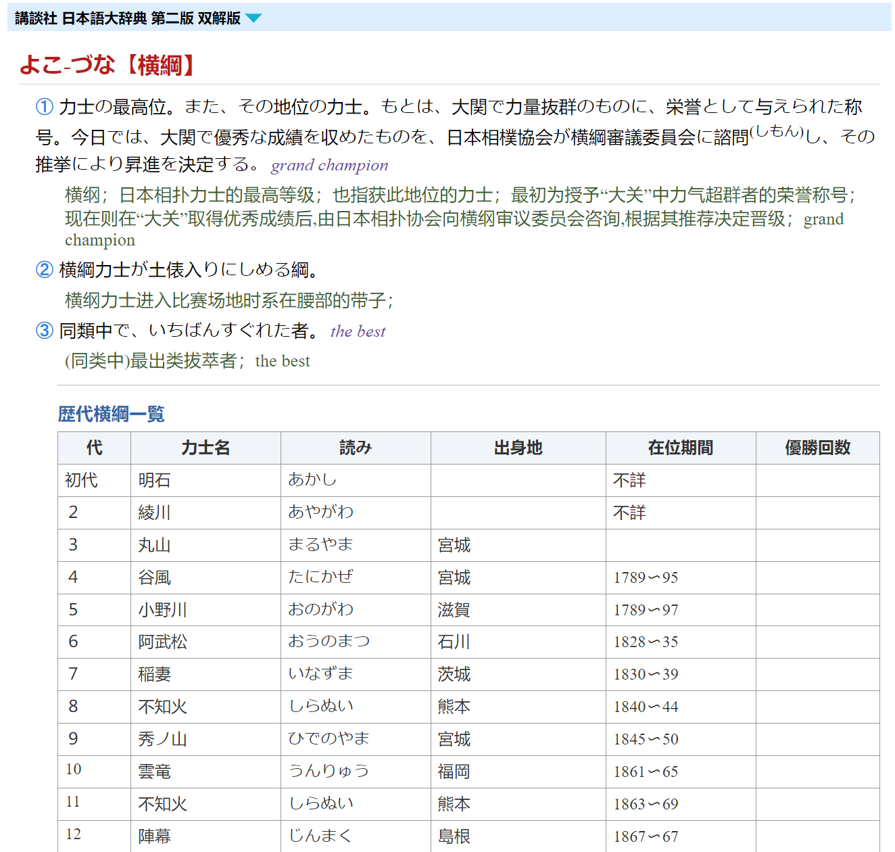Image resolution: width=895 pixels, height=852 pixels.
Task: Click the 講談社 日本語大辞典 dictionary title
Action: [x=128, y=18]
